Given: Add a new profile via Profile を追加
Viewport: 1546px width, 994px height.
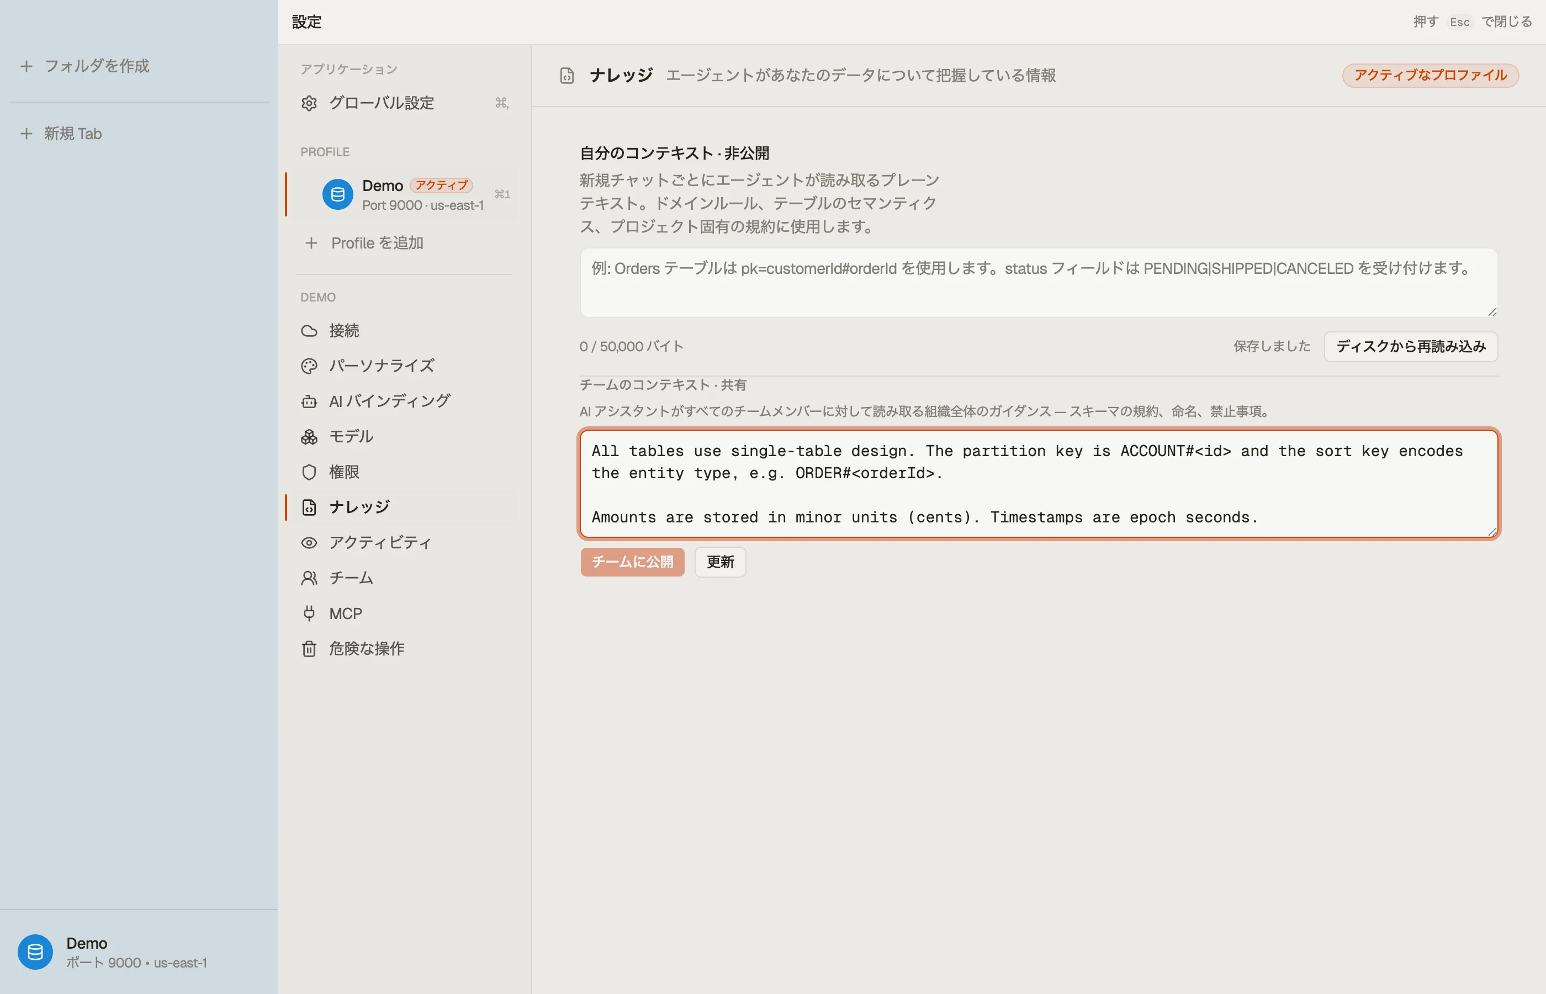Looking at the screenshot, I should [x=404, y=244].
